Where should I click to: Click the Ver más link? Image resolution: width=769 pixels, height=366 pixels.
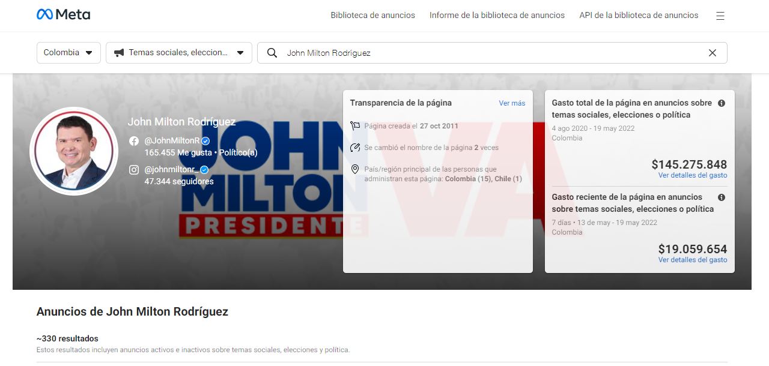pos(512,103)
